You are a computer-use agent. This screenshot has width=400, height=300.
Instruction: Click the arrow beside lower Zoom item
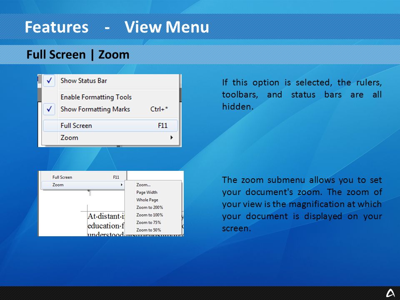coord(122,185)
